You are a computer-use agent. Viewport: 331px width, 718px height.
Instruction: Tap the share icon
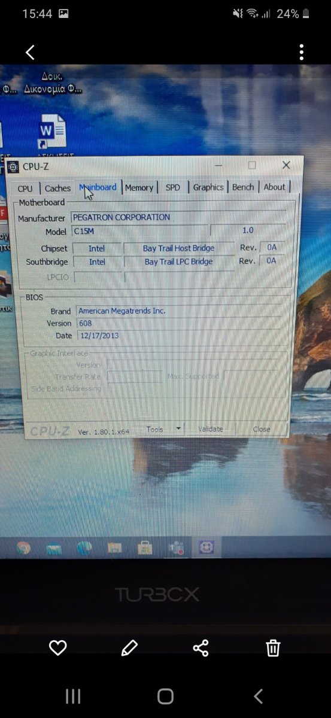(x=201, y=647)
